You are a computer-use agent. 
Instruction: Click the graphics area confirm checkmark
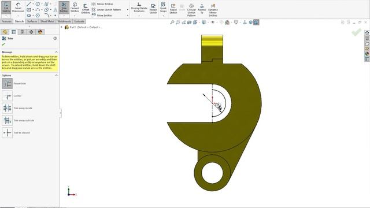tap(356, 32)
